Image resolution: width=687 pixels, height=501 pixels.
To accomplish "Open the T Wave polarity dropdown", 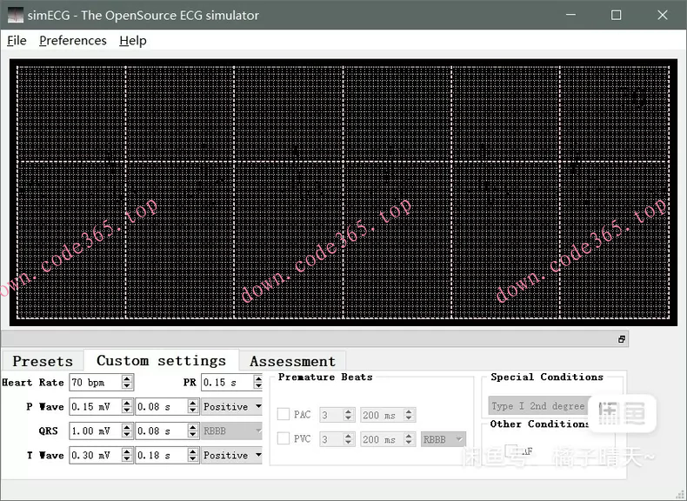I will click(x=231, y=455).
